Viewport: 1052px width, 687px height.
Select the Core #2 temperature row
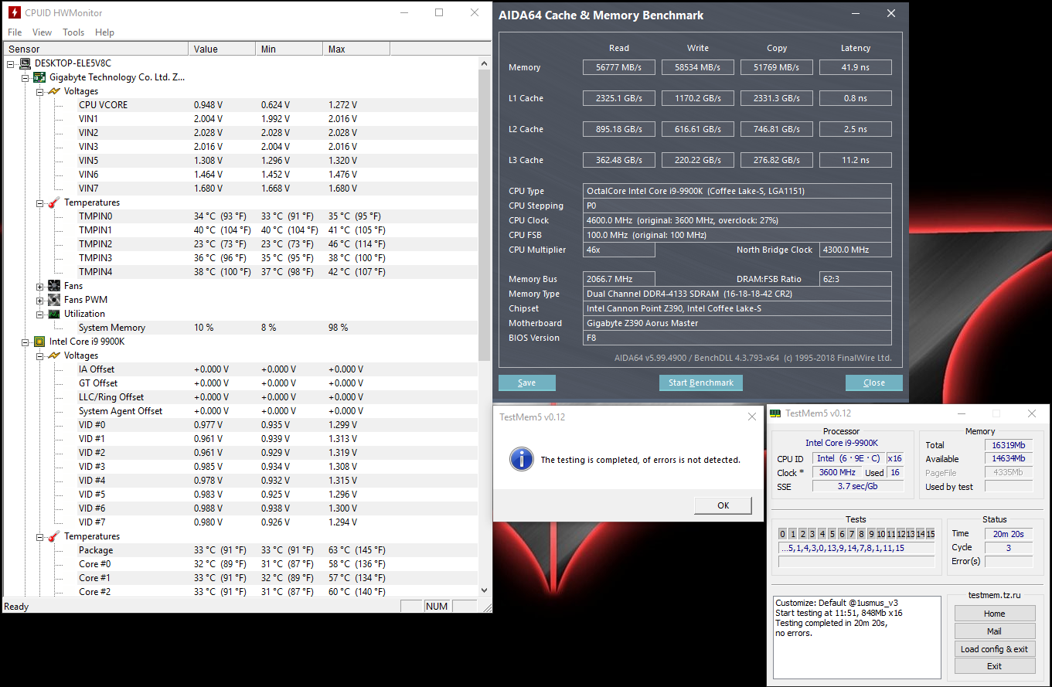pyautogui.click(x=241, y=592)
